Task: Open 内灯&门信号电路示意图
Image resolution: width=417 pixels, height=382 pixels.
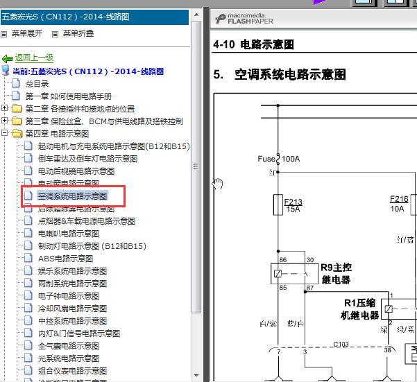Action: click(79, 333)
